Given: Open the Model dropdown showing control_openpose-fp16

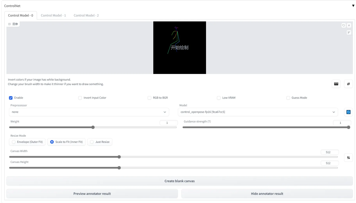Looking at the screenshot, I should point(258,112).
